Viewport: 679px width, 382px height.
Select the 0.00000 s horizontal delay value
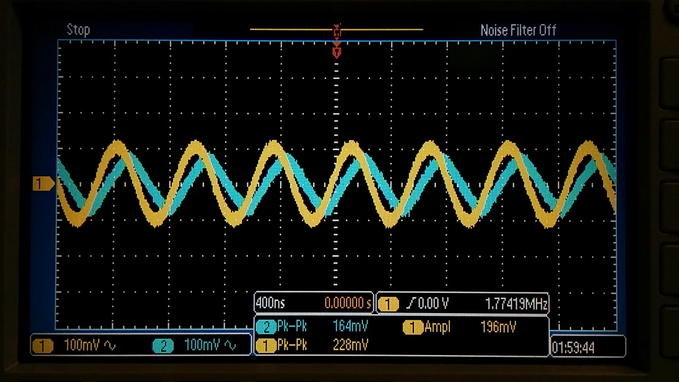[x=347, y=303]
